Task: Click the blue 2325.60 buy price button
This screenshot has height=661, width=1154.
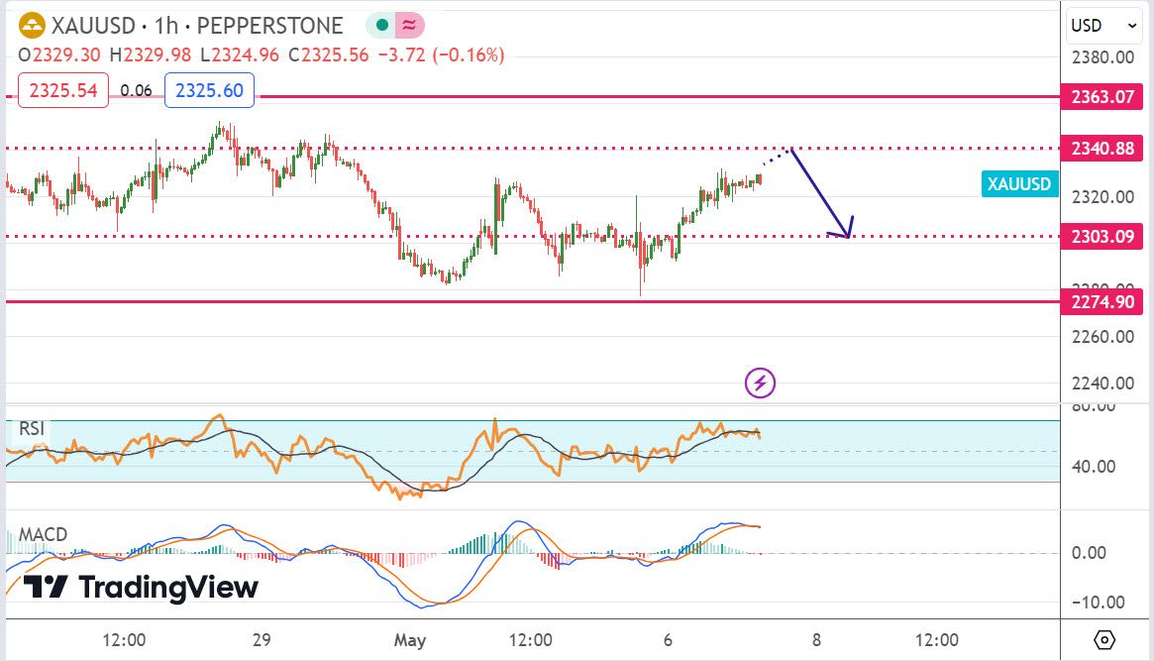Action: [x=209, y=90]
